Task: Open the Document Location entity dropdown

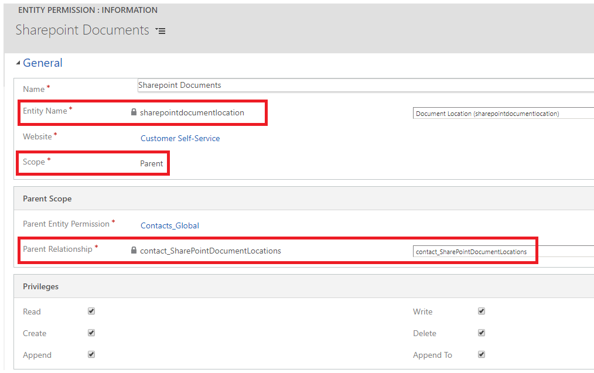Action: pyautogui.click(x=503, y=113)
